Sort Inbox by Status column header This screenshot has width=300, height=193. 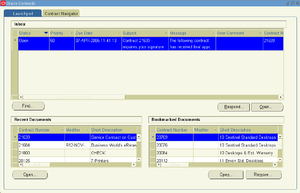coord(33,33)
